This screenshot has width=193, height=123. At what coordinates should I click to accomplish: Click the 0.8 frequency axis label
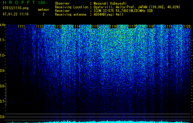point(2,86)
